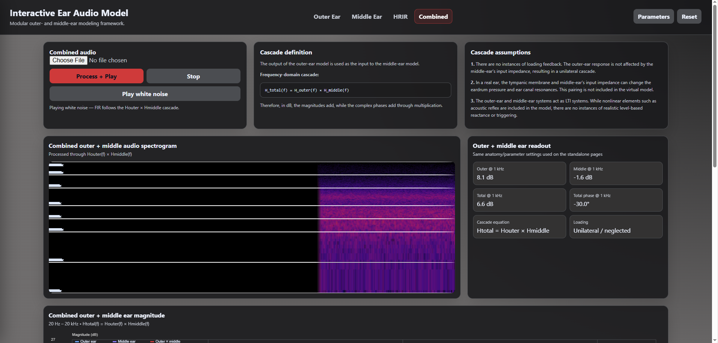Viewport: 718px width, 343px height.
Task: Click Choose File for combined audio
Action: [68, 60]
